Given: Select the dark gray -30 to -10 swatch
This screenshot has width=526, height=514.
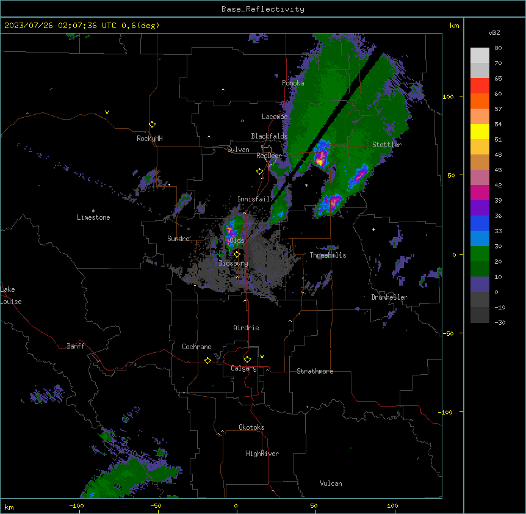Looking at the screenshot, I should point(480,315).
